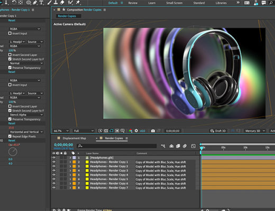
Task: Switch to the Review workspace
Action: (133, 3)
